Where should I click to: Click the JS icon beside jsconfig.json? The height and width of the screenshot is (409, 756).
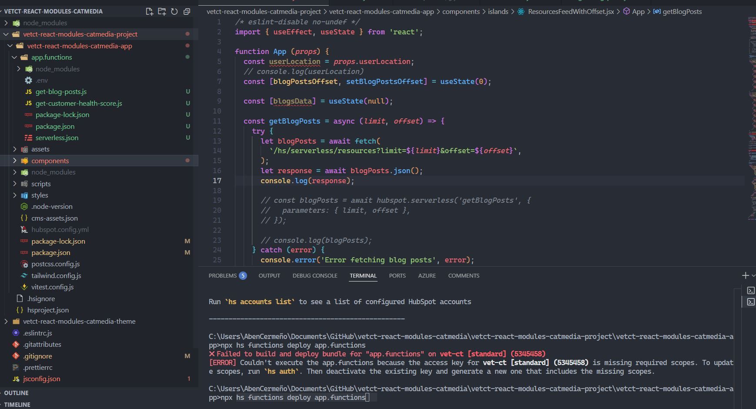[16, 379]
